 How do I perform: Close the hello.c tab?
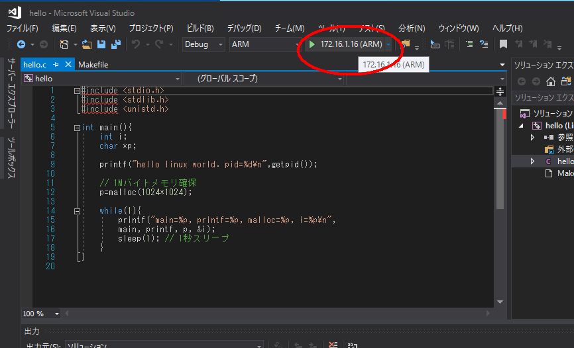point(68,64)
